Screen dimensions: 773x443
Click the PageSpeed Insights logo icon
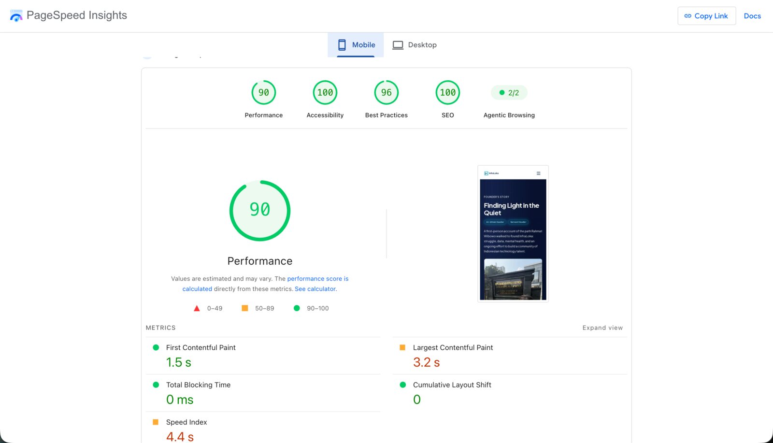16,15
